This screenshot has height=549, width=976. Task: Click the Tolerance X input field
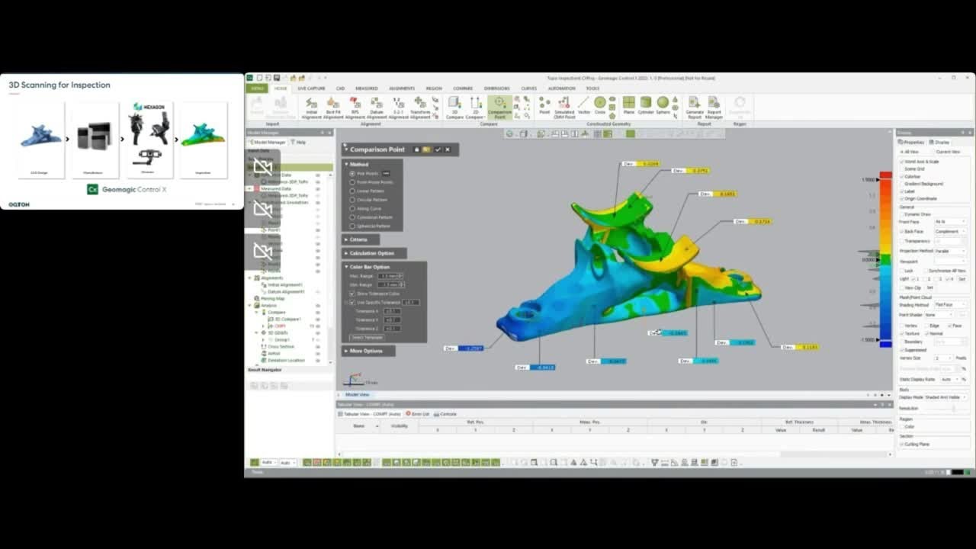coord(392,311)
